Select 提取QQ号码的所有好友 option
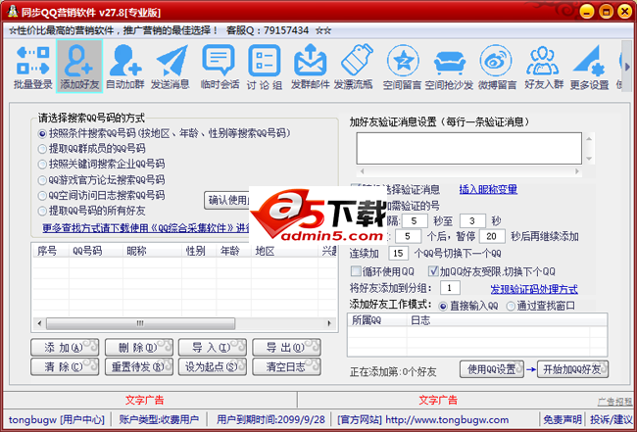 [92, 211]
